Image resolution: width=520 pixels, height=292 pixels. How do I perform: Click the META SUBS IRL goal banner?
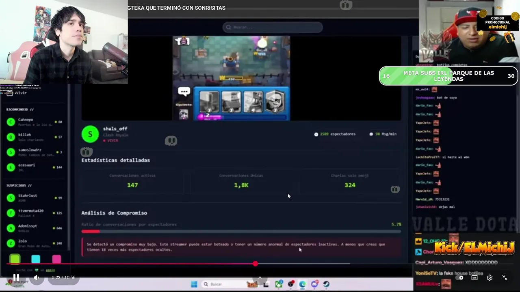tap(448, 76)
